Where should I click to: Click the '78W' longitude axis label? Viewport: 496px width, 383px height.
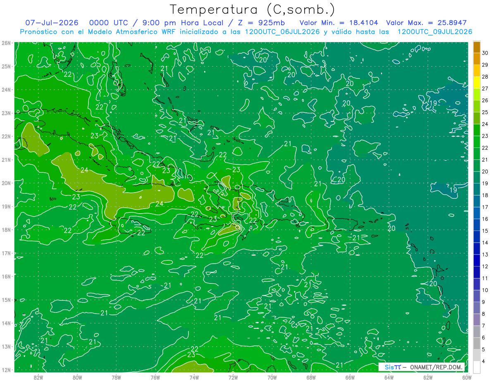coord(116,377)
